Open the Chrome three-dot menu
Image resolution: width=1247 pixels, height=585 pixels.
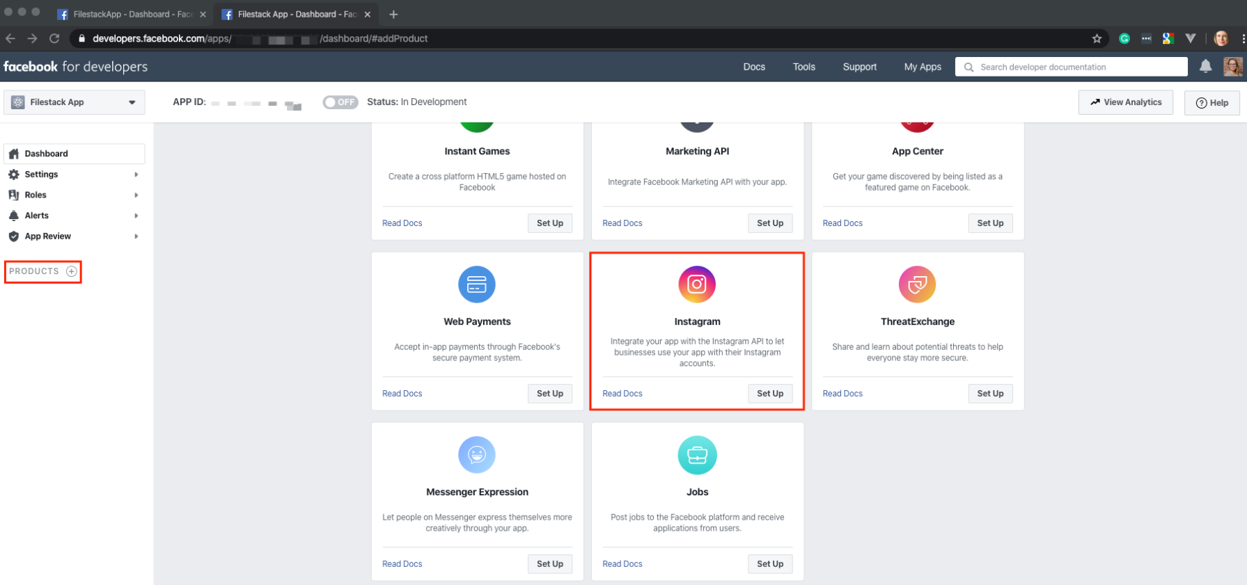point(1243,38)
